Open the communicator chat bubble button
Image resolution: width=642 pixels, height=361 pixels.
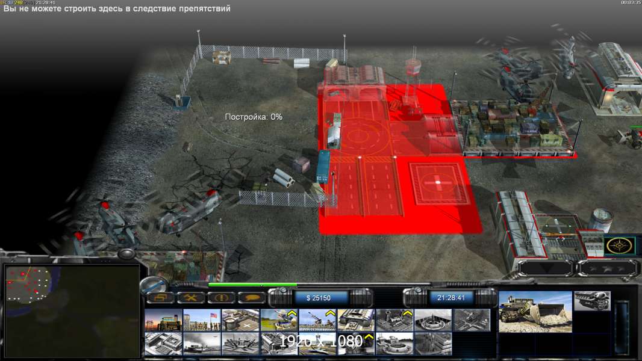point(251,298)
